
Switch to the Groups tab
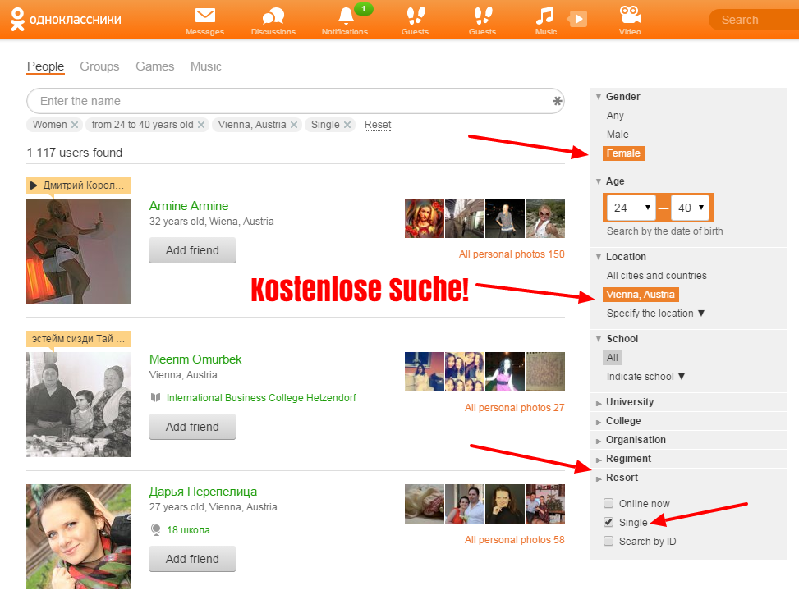click(x=99, y=66)
